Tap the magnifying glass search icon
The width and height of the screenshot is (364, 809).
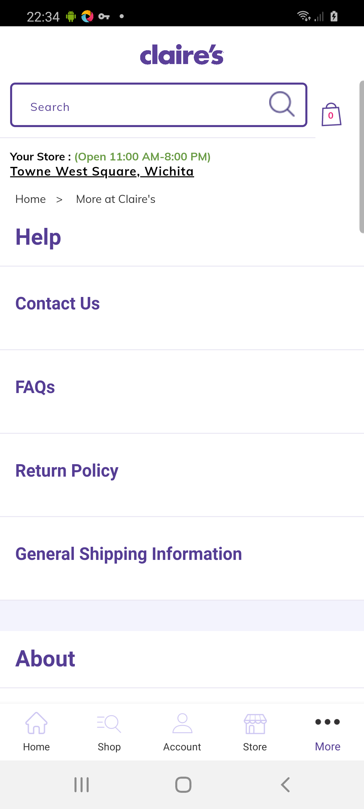(282, 104)
